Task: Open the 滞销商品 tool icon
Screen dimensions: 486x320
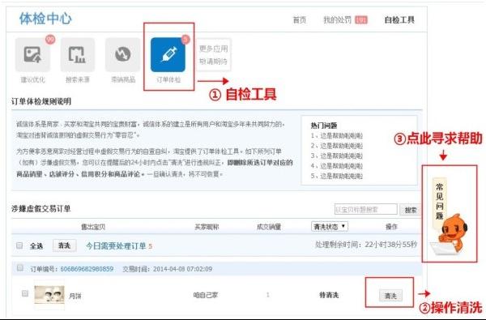Action: click(123, 54)
